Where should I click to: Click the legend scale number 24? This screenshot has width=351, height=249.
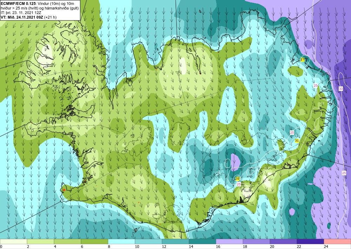pyautogui.click(x=326, y=247)
